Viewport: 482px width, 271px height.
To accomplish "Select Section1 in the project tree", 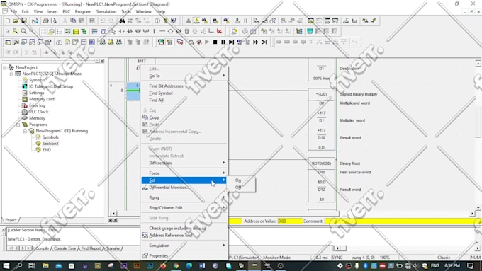I will coord(50,144).
